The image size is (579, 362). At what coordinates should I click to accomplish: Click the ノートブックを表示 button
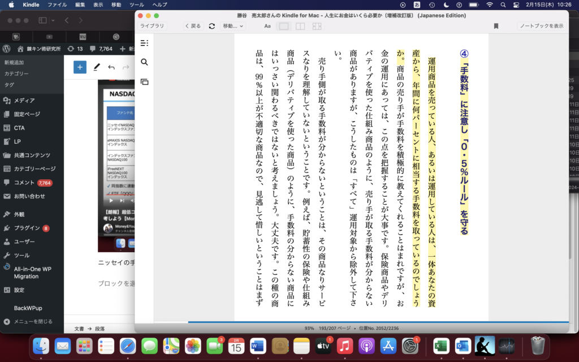tap(541, 26)
